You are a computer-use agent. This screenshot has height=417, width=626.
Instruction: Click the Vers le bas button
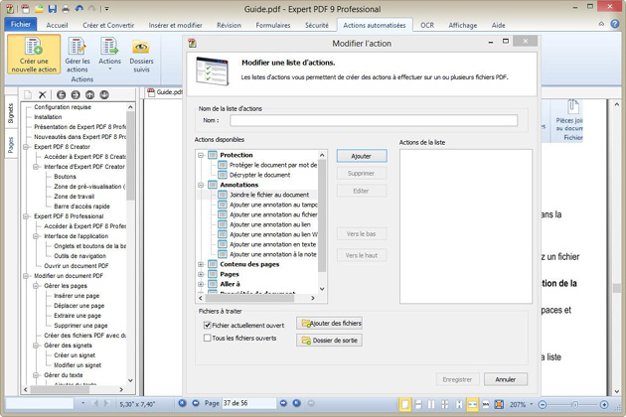[x=362, y=234]
